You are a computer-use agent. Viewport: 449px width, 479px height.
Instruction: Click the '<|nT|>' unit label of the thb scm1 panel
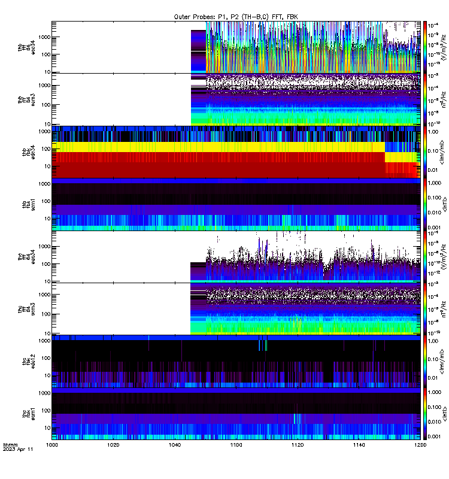tap(444, 204)
